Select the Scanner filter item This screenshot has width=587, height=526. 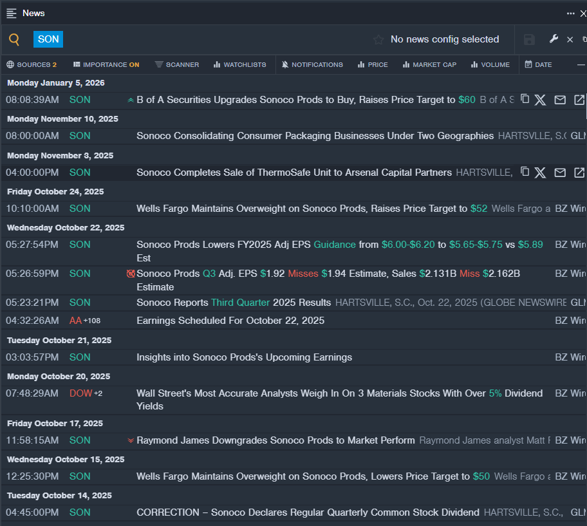[177, 64]
